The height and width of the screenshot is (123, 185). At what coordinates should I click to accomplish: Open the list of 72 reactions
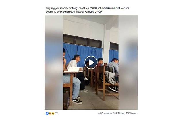coord(57,113)
